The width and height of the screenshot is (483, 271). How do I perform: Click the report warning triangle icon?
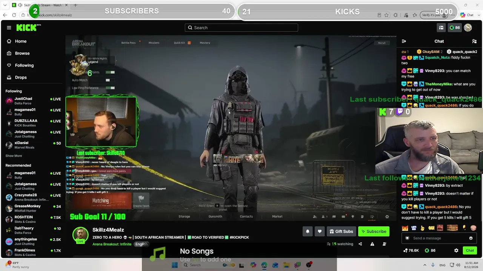click(x=372, y=244)
